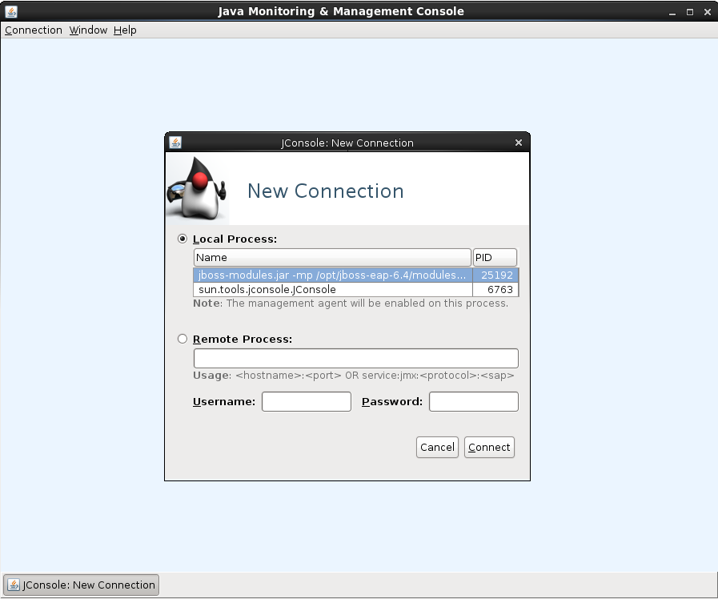Close the New Connection dialog

519,143
